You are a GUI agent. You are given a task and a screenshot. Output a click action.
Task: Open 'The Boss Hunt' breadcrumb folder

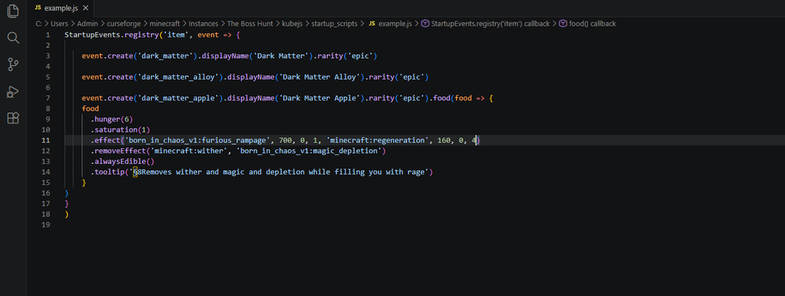click(x=250, y=23)
